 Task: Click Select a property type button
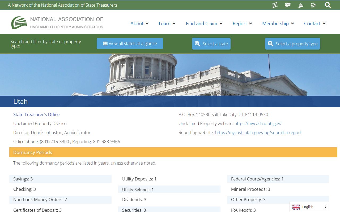pyautogui.click(x=292, y=44)
